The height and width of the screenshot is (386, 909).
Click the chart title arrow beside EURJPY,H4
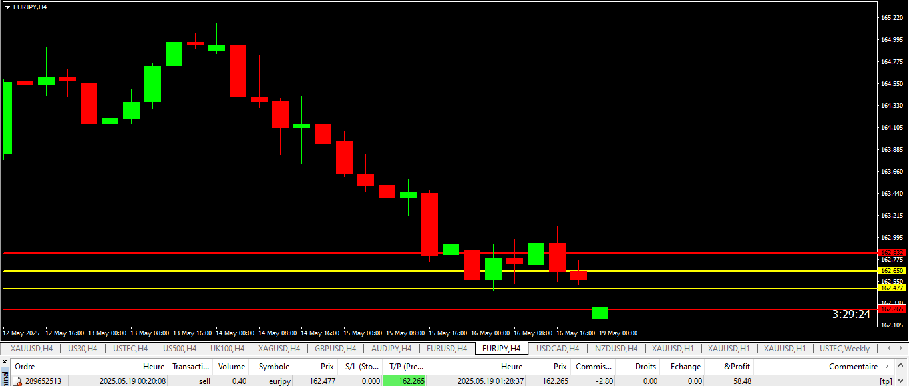8,7
